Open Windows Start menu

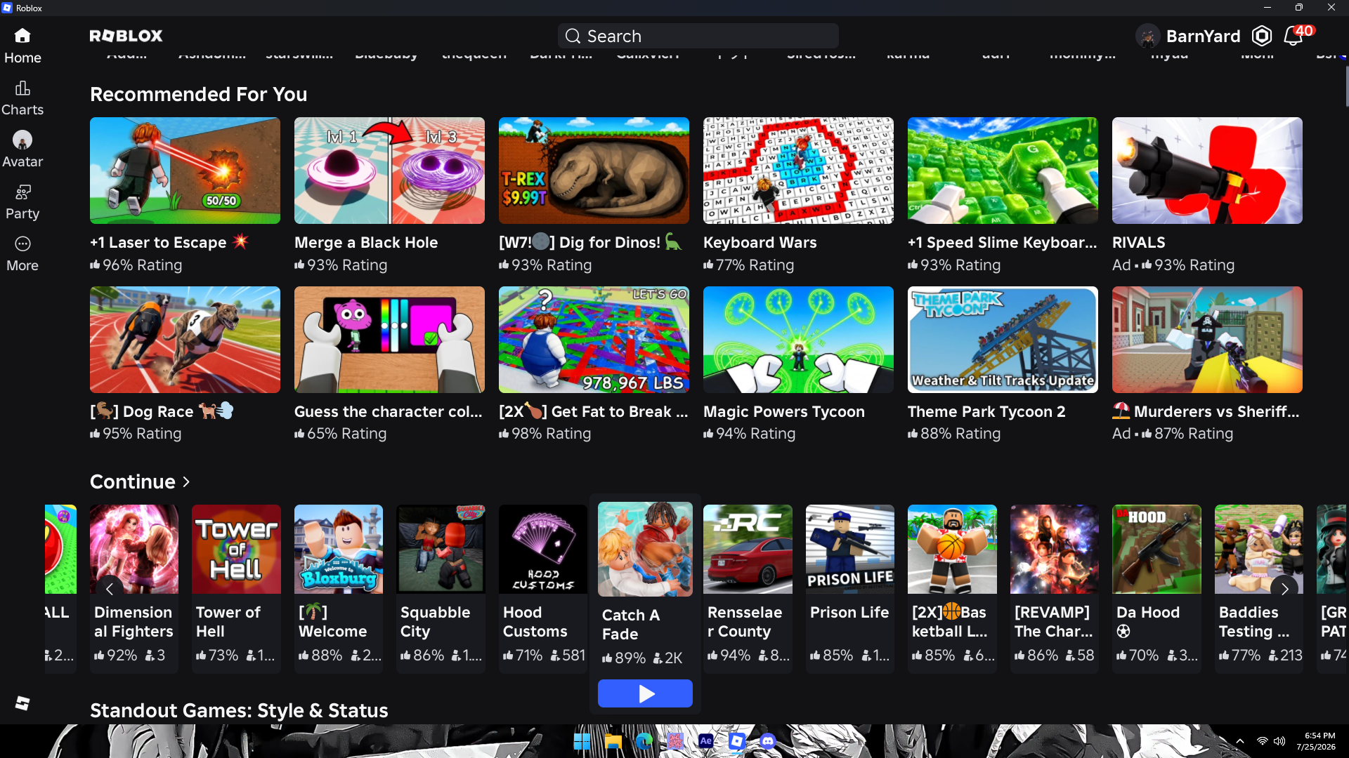(582, 741)
